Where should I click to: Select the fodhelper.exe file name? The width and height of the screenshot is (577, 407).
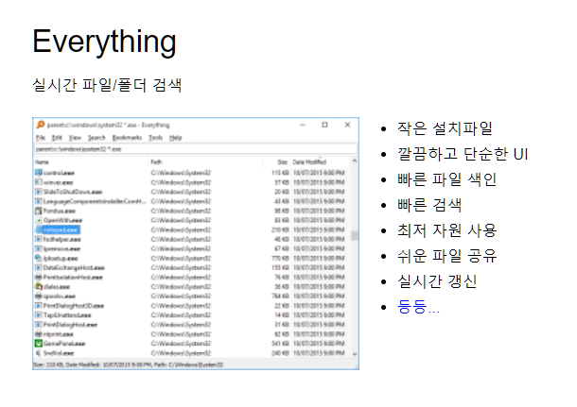(61, 240)
